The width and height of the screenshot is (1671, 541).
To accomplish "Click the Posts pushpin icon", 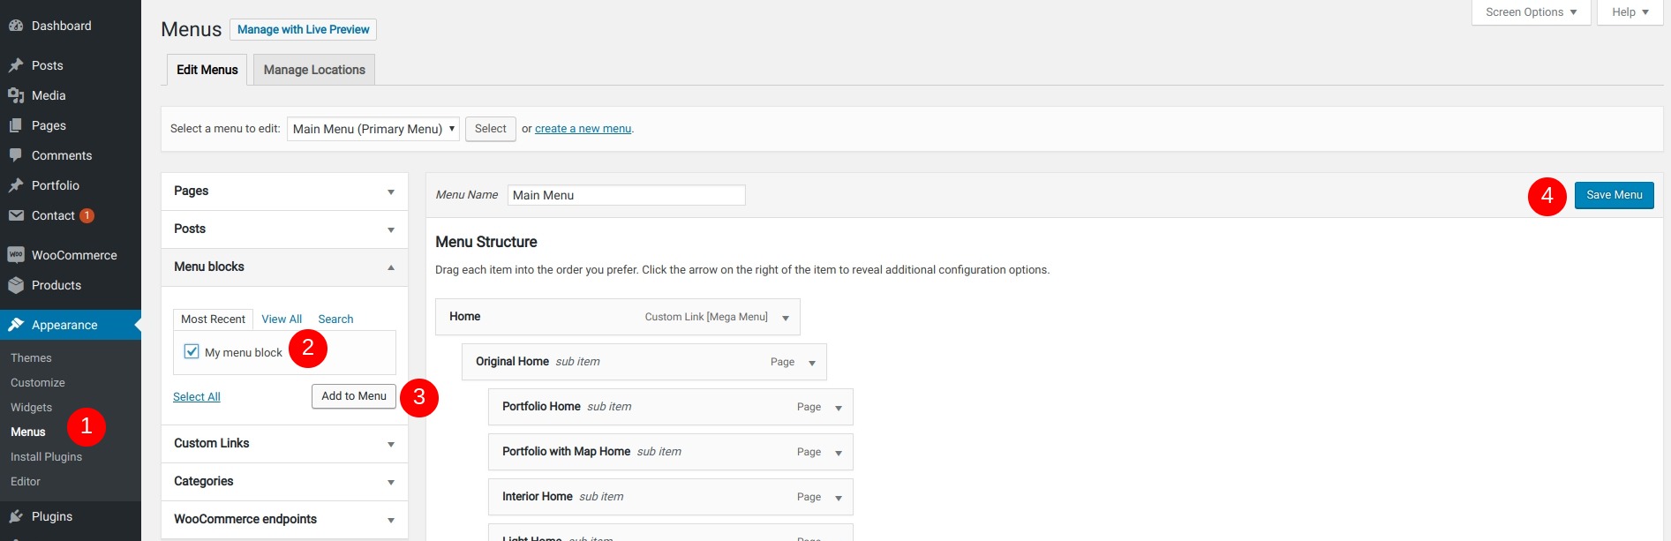I will pyautogui.click(x=16, y=65).
